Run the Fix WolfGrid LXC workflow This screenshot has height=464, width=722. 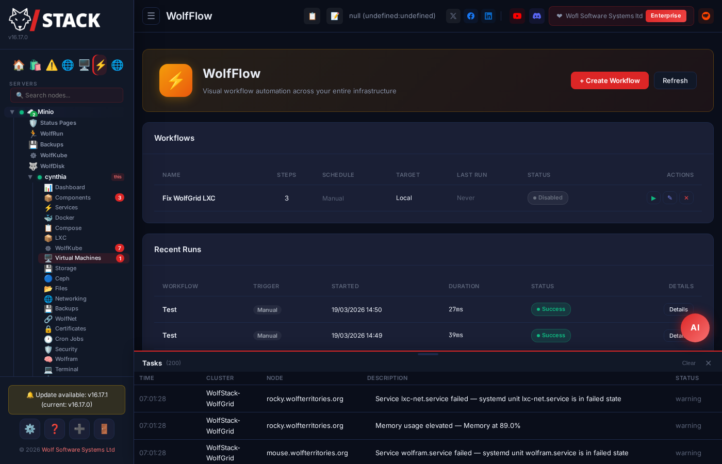[653, 198]
